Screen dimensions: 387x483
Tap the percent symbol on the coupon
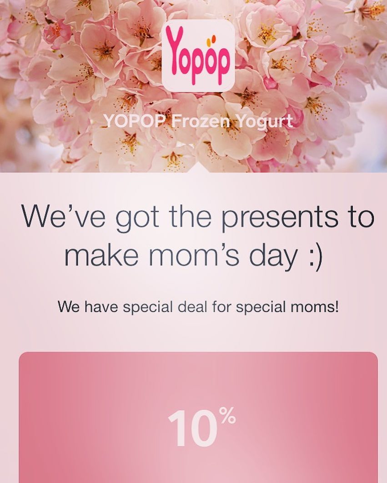tap(227, 415)
